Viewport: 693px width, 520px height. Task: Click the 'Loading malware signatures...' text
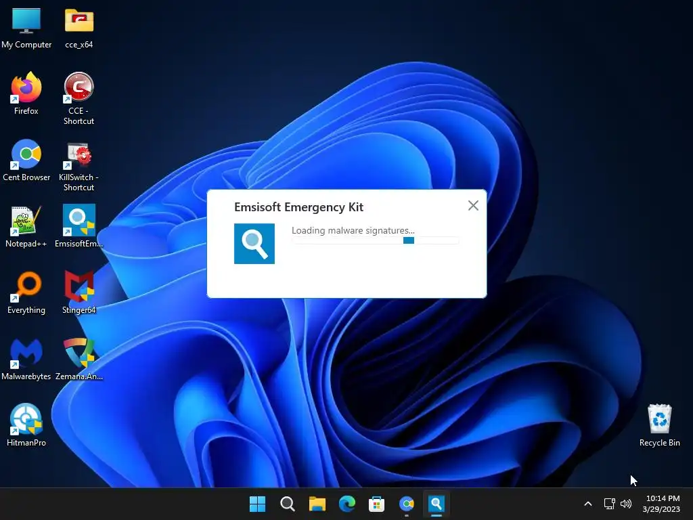353,230
